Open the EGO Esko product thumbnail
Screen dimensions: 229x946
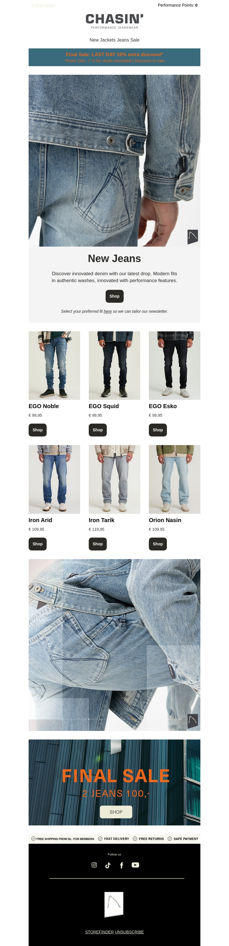[x=175, y=365]
